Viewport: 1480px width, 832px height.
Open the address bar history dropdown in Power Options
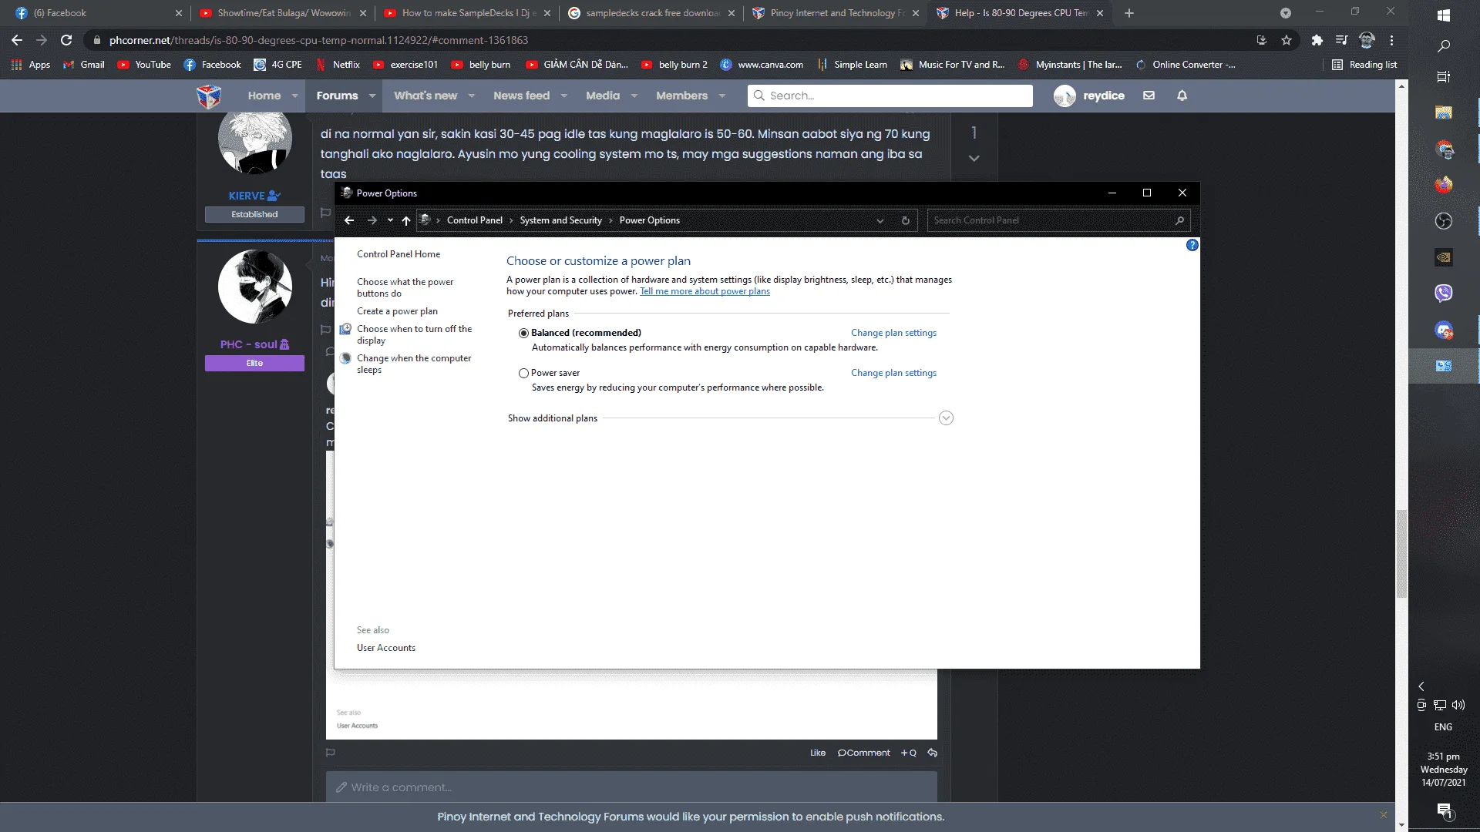click(880, 220)
